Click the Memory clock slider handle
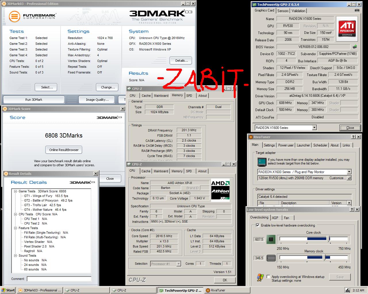368x294 pixels. pyautogui.click(x=324, y=258)
